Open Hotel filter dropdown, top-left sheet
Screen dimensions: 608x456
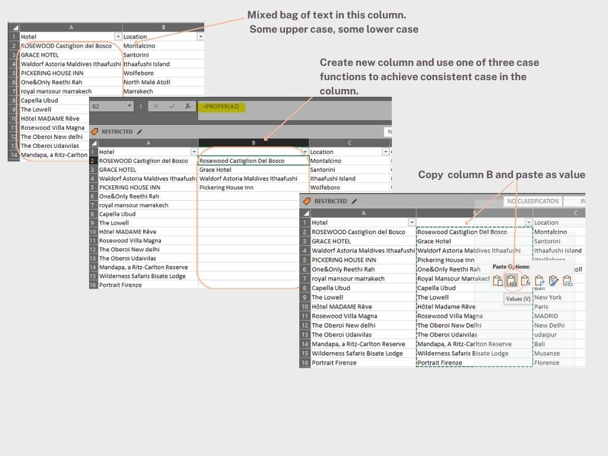pos(118,36)
